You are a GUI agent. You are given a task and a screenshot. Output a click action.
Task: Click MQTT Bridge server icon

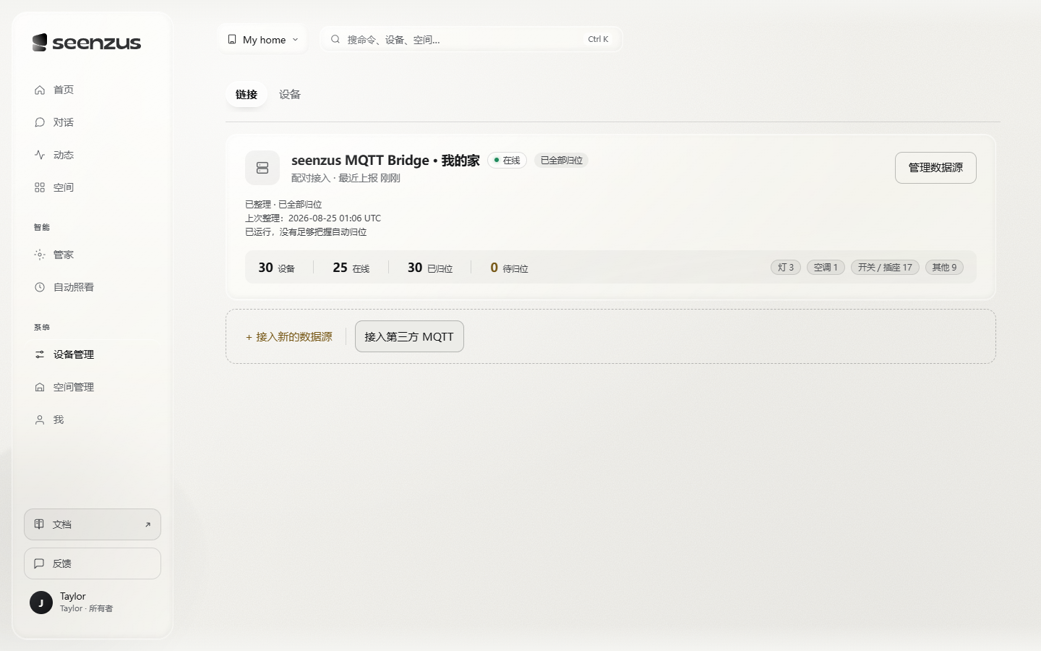(x=262, y=168)
